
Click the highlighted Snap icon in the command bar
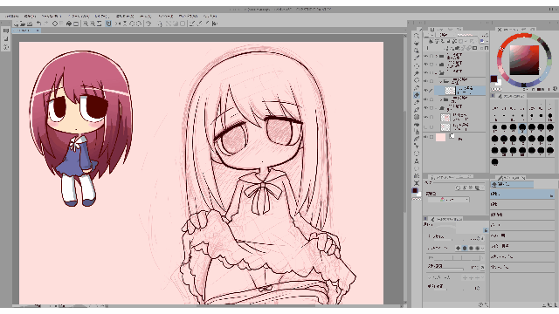(108, 24)
